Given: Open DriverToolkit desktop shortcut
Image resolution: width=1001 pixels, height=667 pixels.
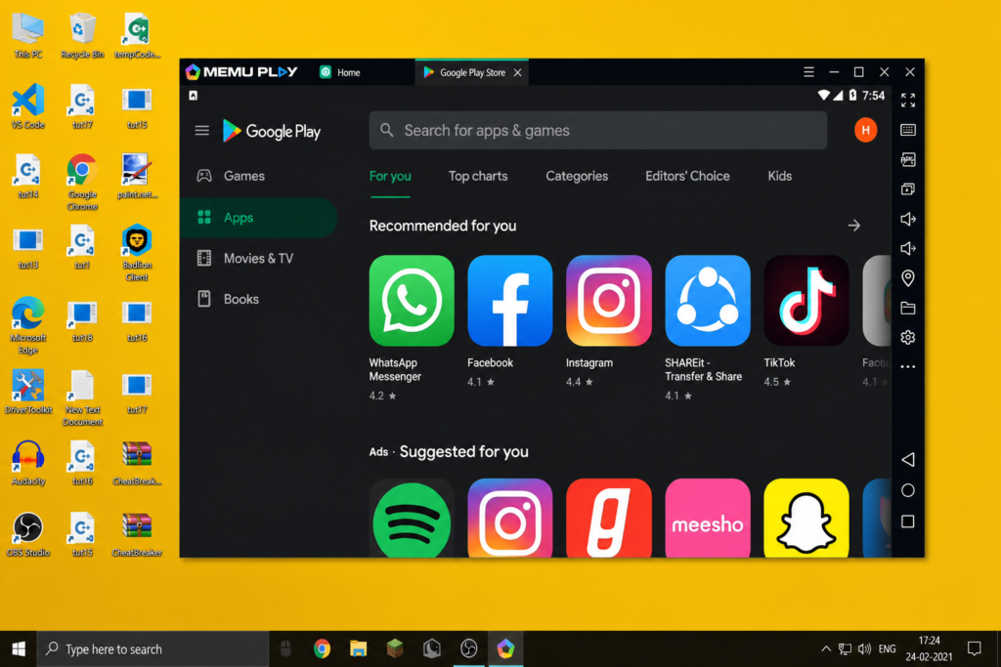Looking at the screenshot, I should click(28, 392).
